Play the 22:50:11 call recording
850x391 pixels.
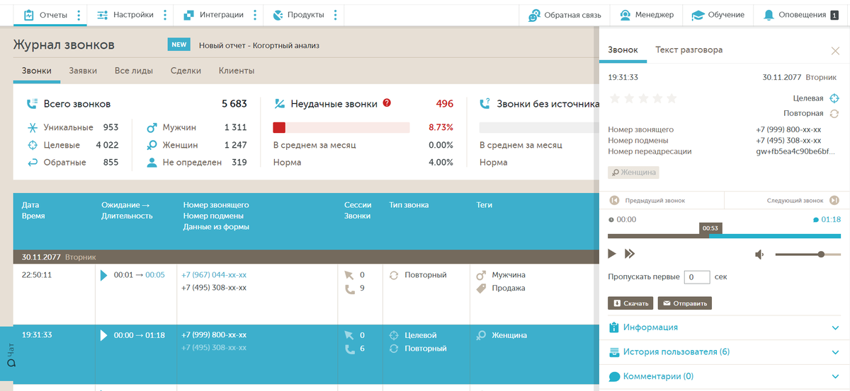(105, 275)
